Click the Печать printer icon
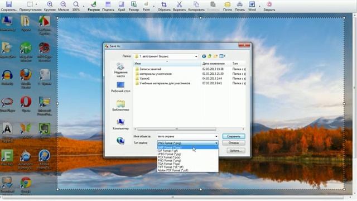This screenshot has width=357, height=201. click(x=239, y=4)
